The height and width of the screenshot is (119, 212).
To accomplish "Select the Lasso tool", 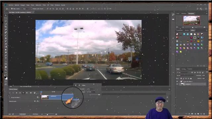I will point(6,21).
